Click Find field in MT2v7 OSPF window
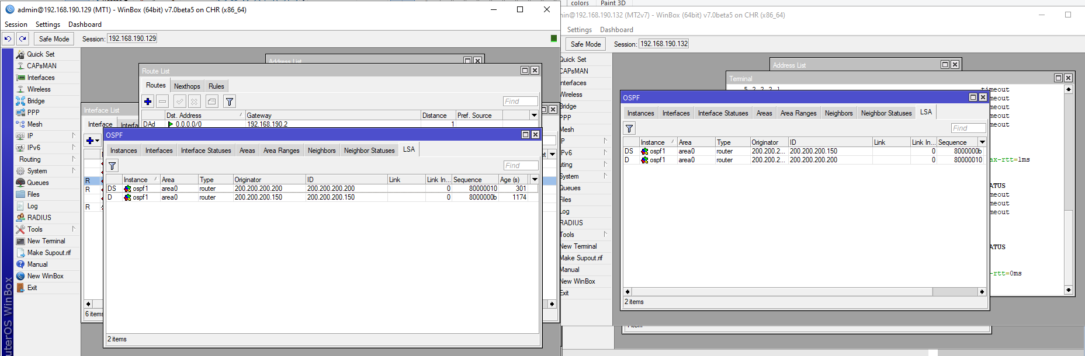Screen dimensions: 1085x356 coord(968,128)
